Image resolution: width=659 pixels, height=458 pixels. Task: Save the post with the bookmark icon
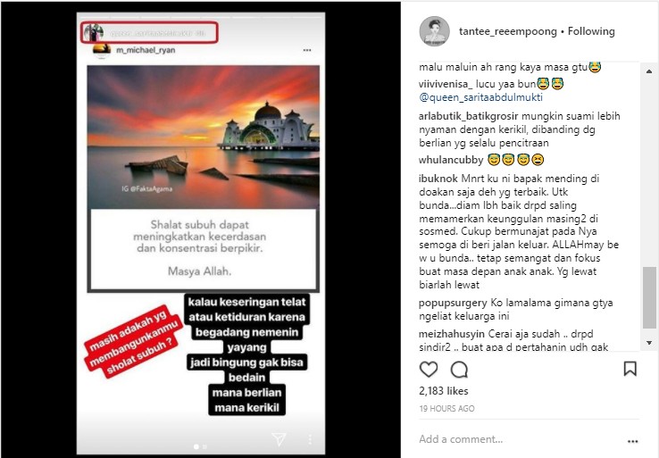630,369
